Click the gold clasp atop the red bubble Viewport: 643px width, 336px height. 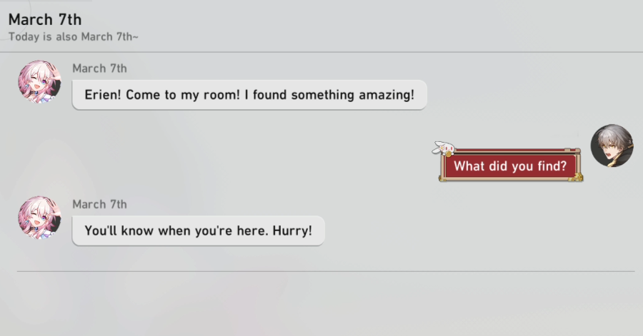point(567,150)
